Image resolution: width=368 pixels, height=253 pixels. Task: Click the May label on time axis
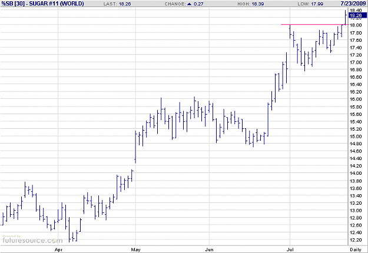135,249
